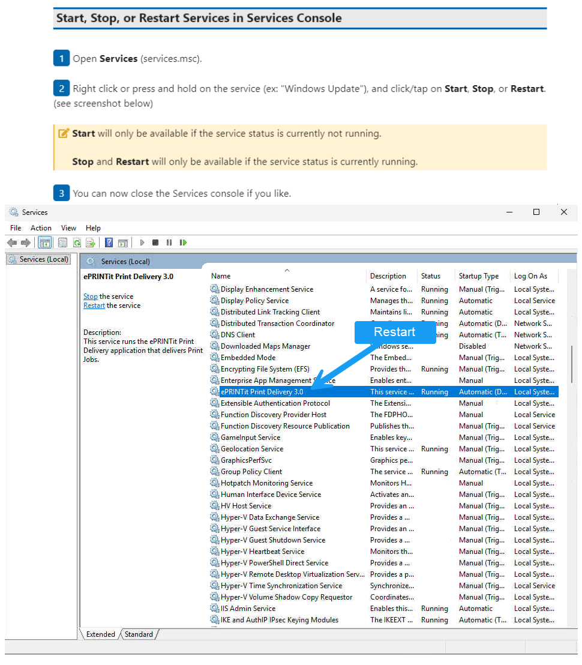Click the gear icon beside Embedded Mode
582x665 pixels.
(x=214, y=358)
